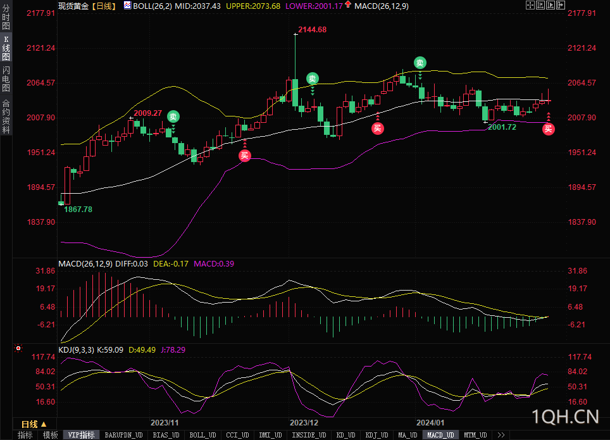Screen dimensions: 610x440
Task: Expand more indicator tabs with the >> arrow
Action: pos(501,435)
